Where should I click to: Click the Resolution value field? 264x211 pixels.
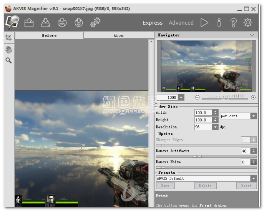coord(203,127)
